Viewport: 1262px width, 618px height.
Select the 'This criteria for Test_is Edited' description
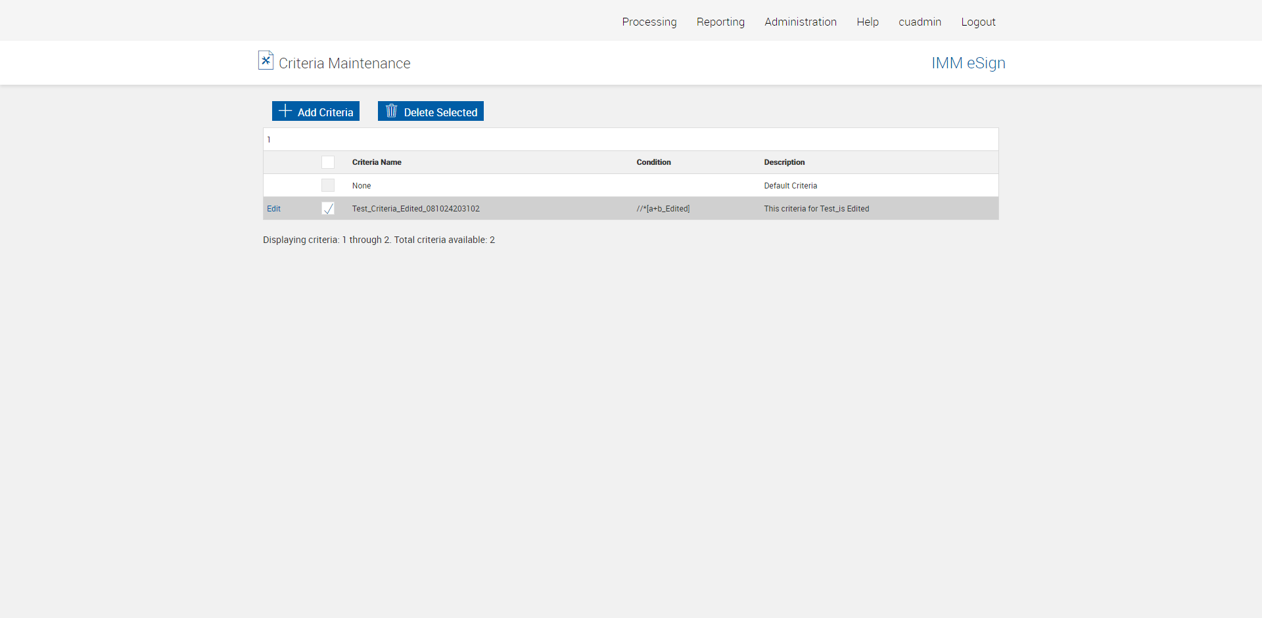[816, 209]
